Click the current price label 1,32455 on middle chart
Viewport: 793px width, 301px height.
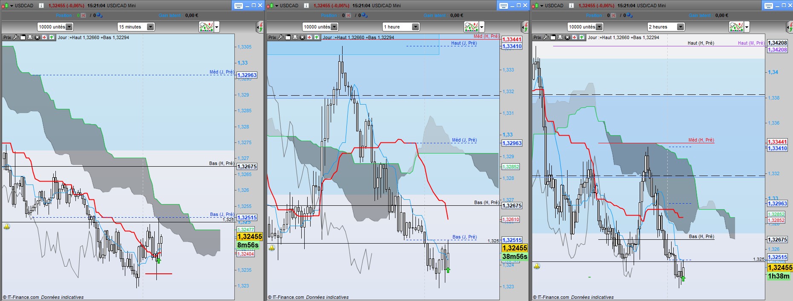pos(515,248)
